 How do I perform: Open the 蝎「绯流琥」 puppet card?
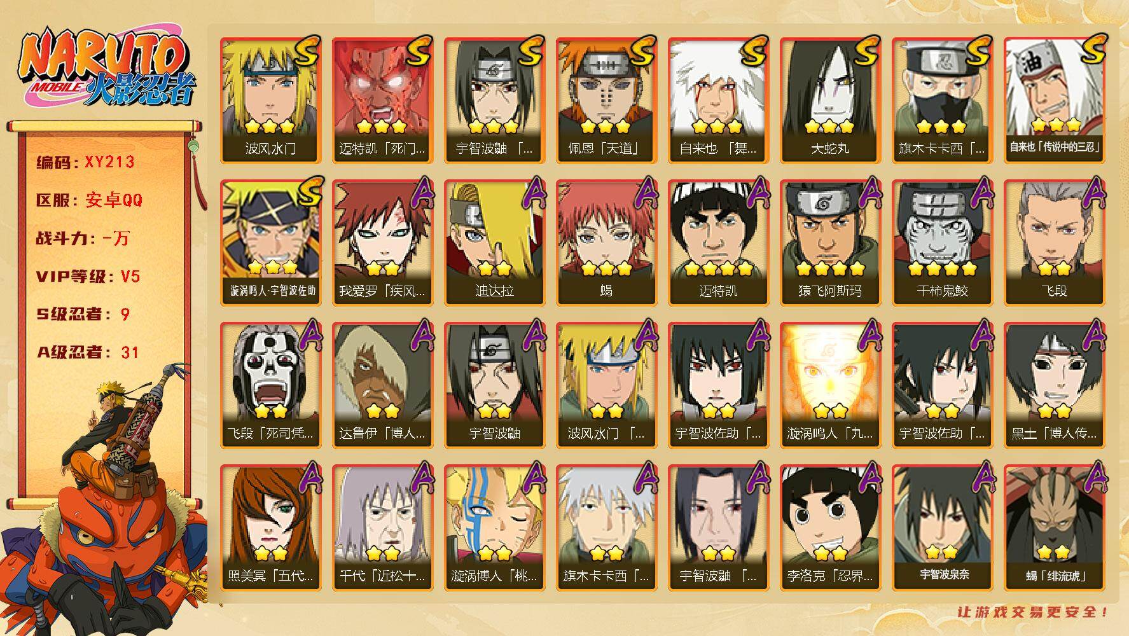pos(1054,527)
